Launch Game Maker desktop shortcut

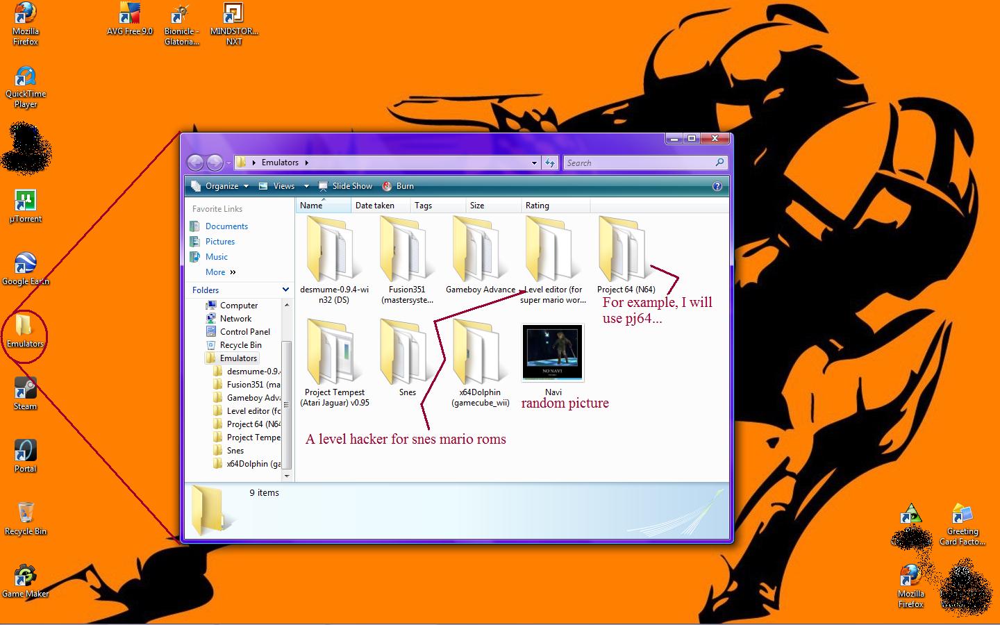pyautogui.click(x=26, y=581)
